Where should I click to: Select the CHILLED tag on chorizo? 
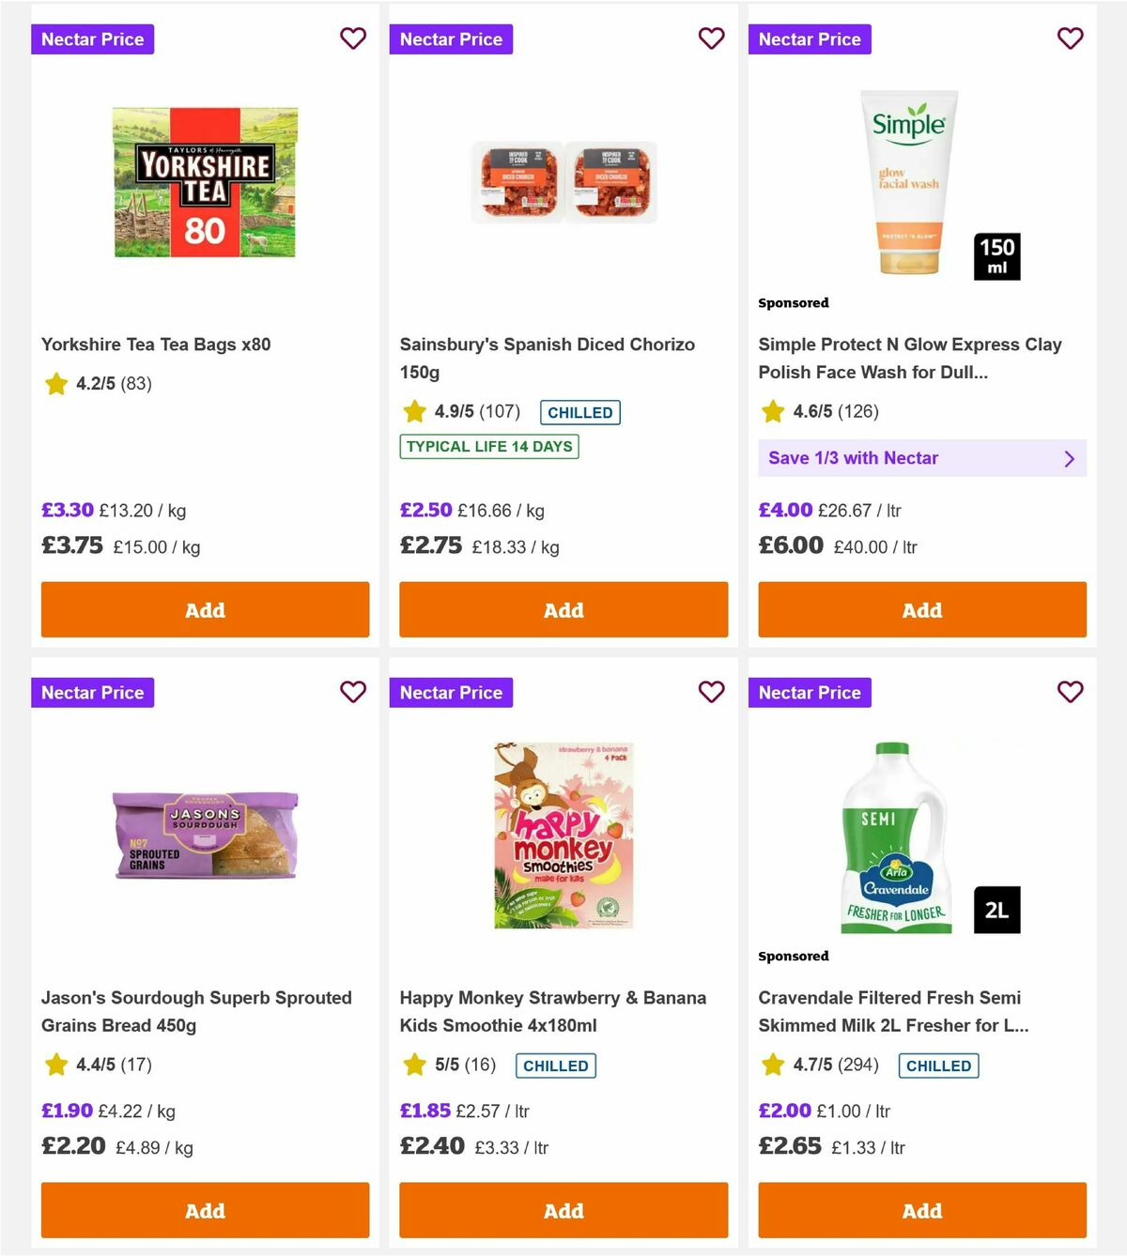(x=579, y=412)
